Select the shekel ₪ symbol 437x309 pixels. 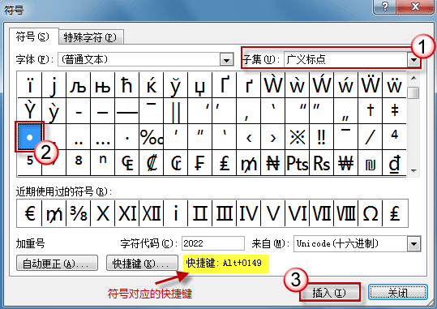point(370,163)
